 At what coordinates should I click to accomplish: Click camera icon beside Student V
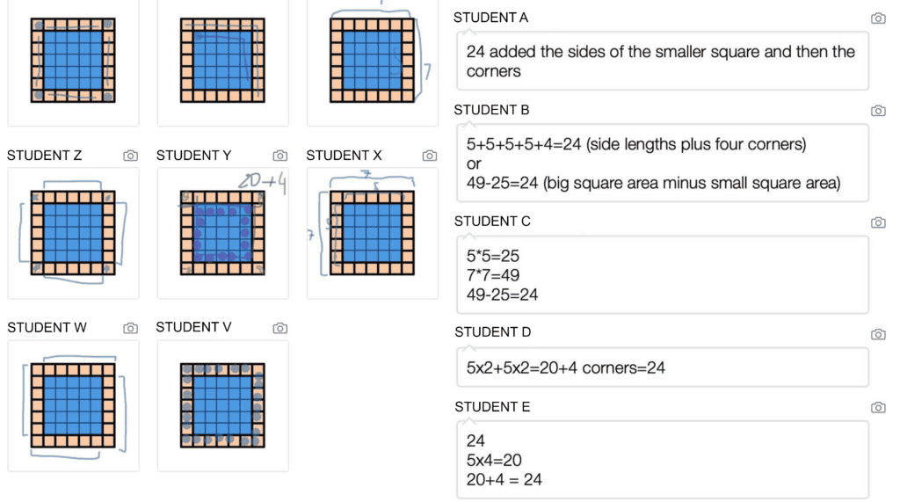tap(279, 328)
